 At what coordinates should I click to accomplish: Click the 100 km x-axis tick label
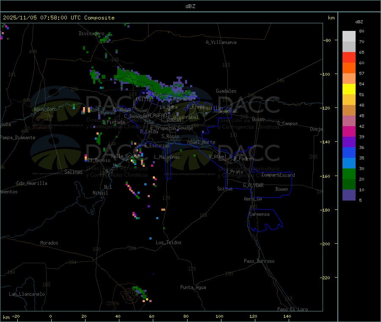[x=219, y=316]
